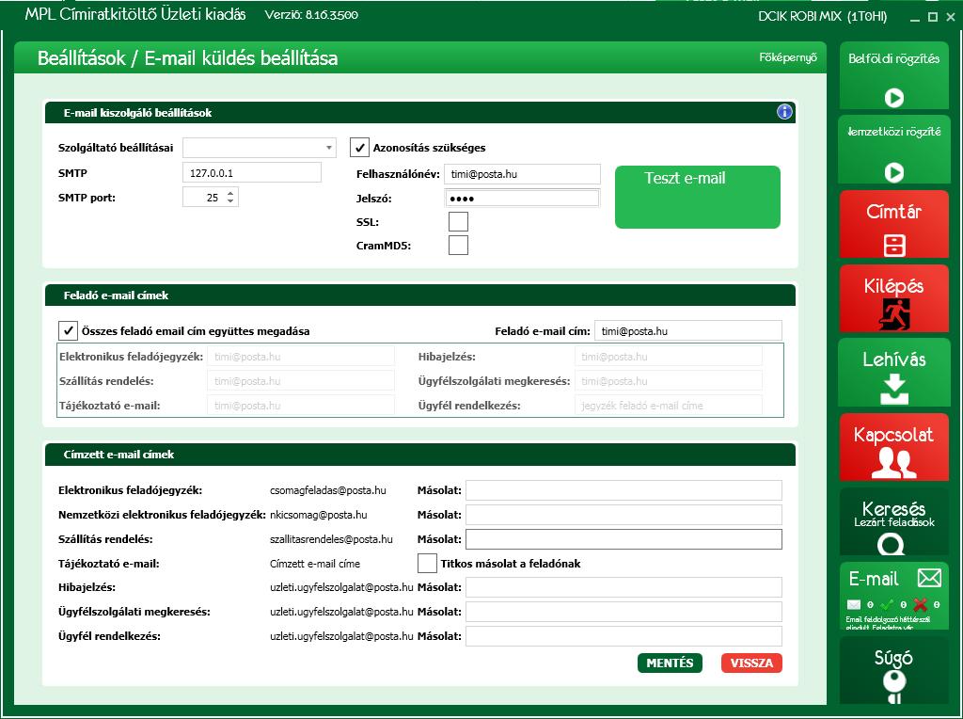Check Titkos másolat a feladónak
This screenshot has width=963, height=719.
[x=427, y=563]
